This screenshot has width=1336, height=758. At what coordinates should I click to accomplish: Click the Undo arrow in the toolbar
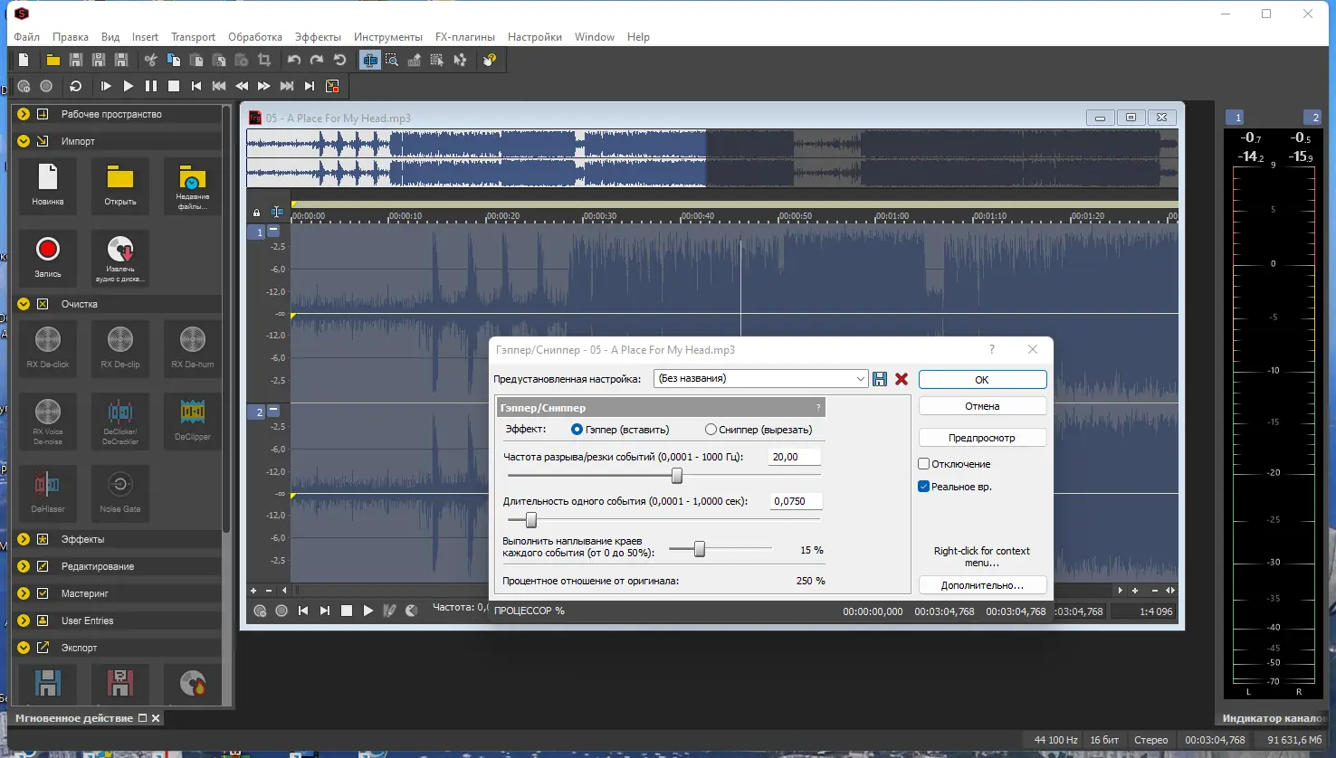(x=294, y=60)
